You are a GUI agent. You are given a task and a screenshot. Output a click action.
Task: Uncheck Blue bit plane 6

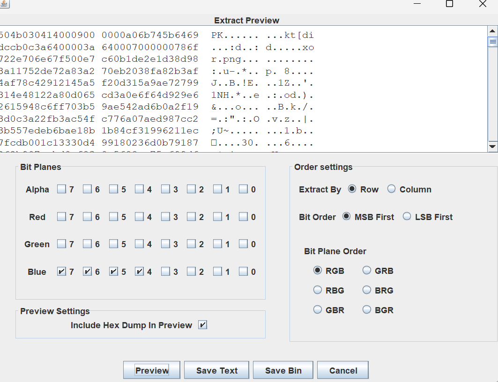[87, 271]
